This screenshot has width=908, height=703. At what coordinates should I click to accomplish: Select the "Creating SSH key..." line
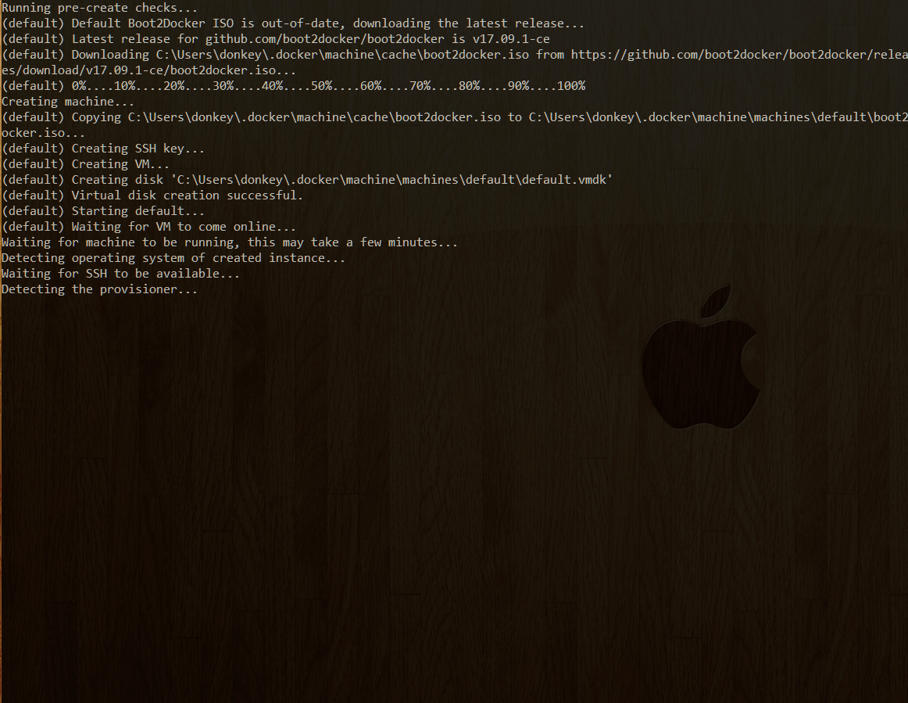pyautogui.click(x=138, y=149)
